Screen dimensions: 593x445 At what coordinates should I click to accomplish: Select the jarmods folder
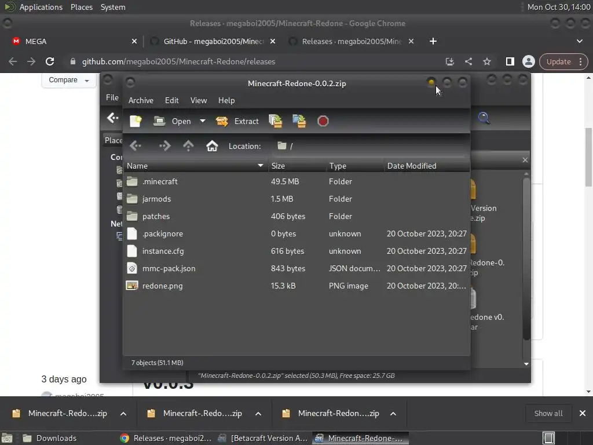[296, 199]
